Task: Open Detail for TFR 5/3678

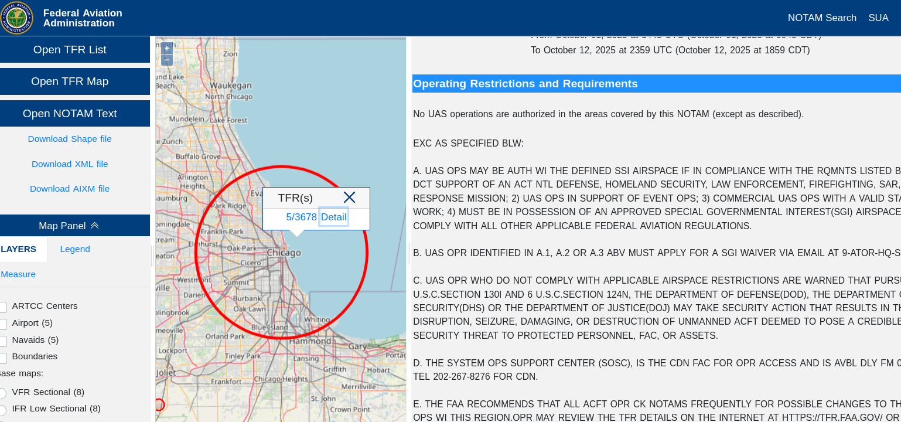Action: 333,217
